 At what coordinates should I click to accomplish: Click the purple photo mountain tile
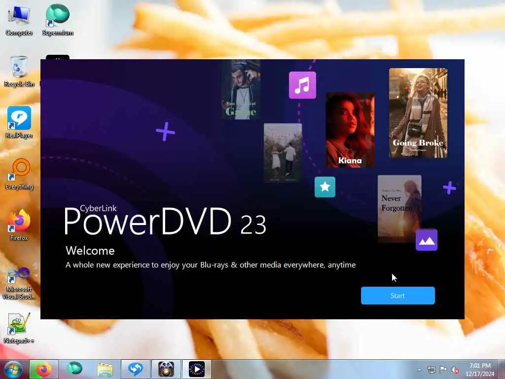427,240
